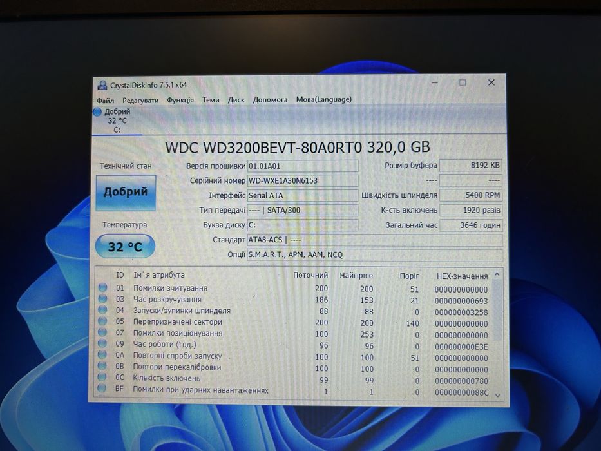The image size is (601, 451).
Task: Open the Функція menu
Action: coord(180,100)
